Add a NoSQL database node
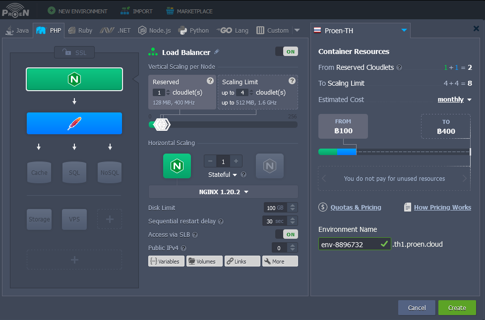The image size is (485, 320). pyautogui.click(x=110, y=172)
